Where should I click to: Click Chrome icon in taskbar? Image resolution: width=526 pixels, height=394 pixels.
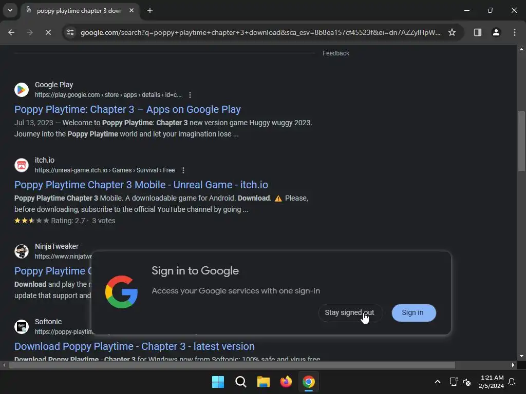pyautogui.click(x=309, y=382)
